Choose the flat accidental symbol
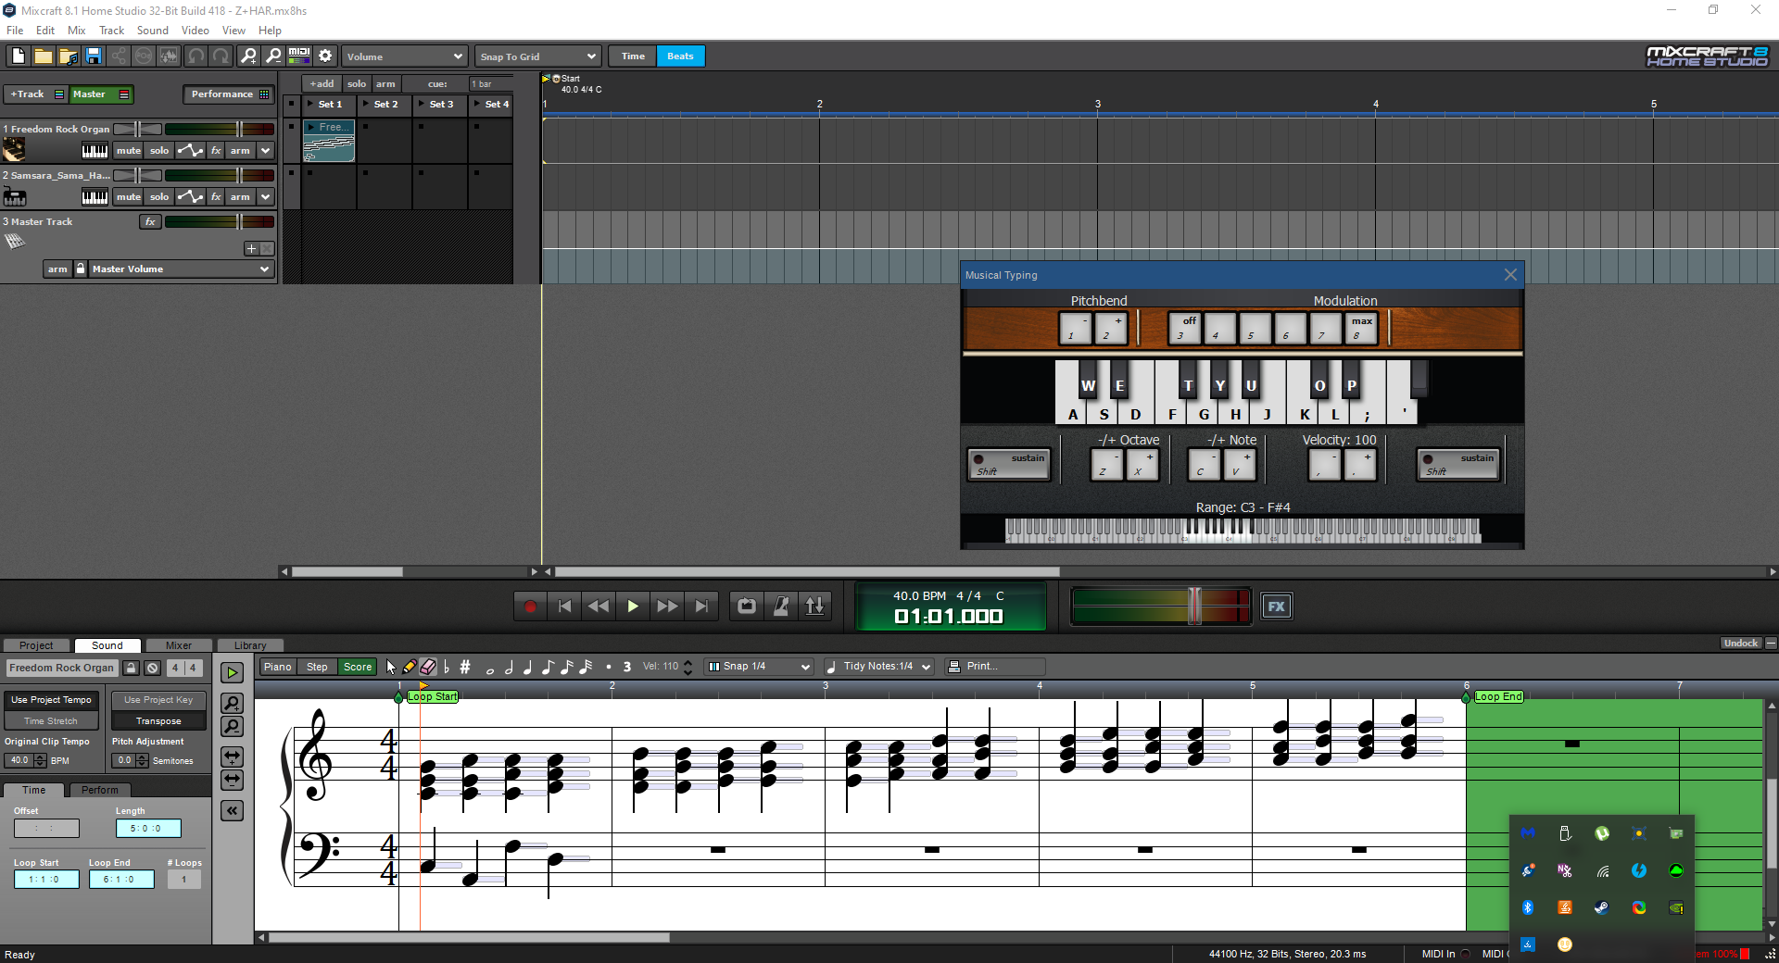Viewport: 1779px width, 963px height. tap(447, 667)
